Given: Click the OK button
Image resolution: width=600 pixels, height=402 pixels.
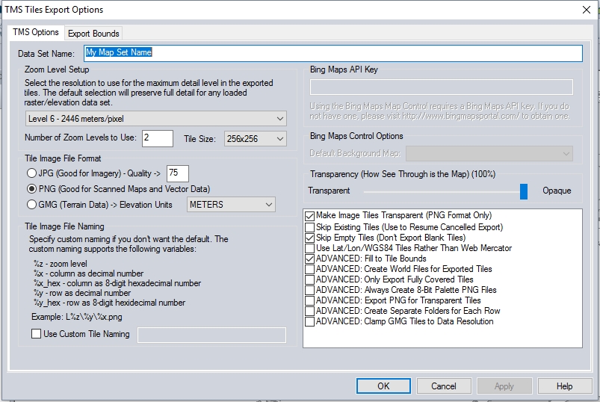Looking at the screenshot, I should [x=383, y=386].
